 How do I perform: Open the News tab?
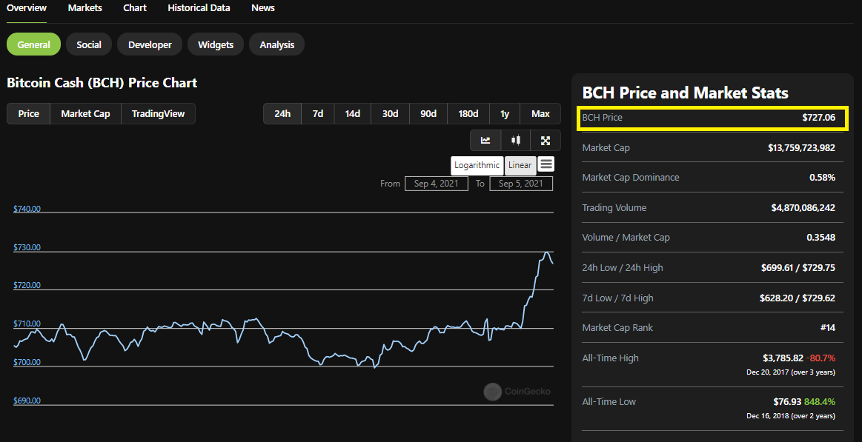(x=263, y=8)
